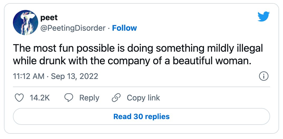
Task: Click the blue Twitter bird logo
Action: [x=264, y=16]
